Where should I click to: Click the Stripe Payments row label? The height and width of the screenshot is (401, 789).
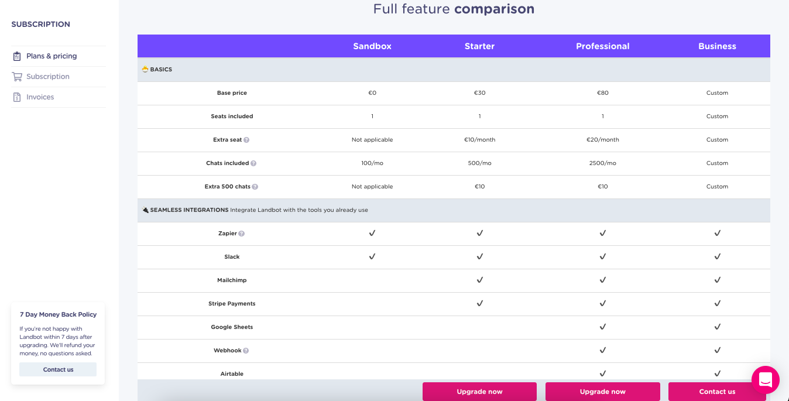point(232,304)
